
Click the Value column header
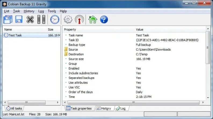pos(140,29)
